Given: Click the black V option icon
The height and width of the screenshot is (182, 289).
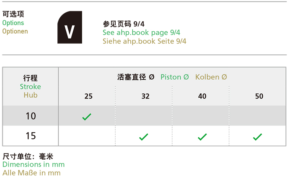Looking at the screenshot, I should (x=70, y=27).
